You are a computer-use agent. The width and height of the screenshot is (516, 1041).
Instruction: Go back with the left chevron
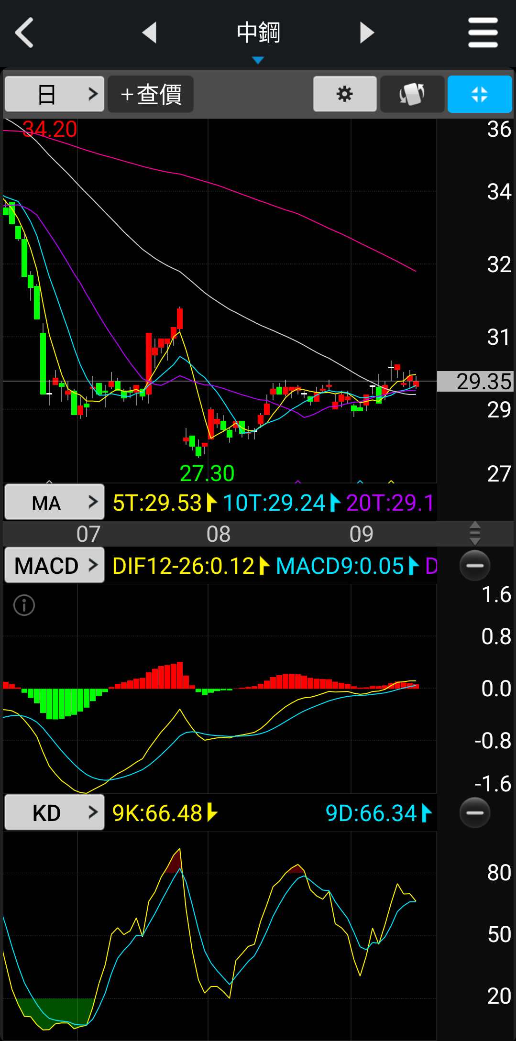24,33
